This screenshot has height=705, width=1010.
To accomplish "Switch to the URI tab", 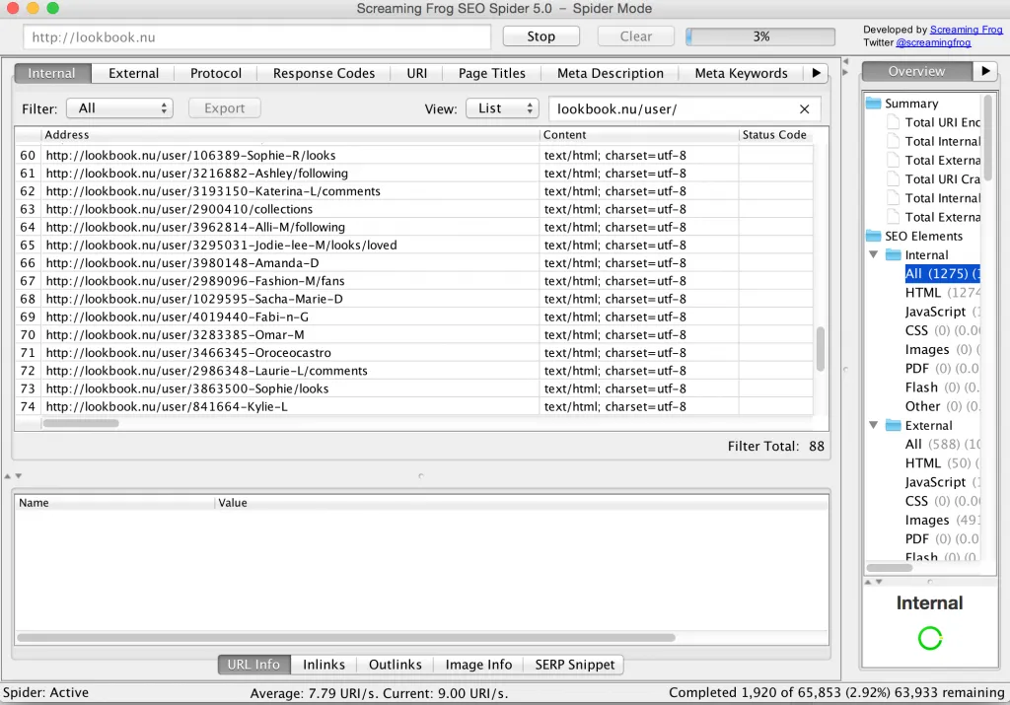I will coord(417,73).
